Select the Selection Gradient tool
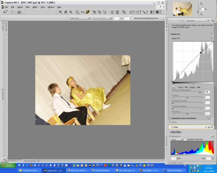The width and height of the screenshot is (217, 173). click(x=152, y=12)
